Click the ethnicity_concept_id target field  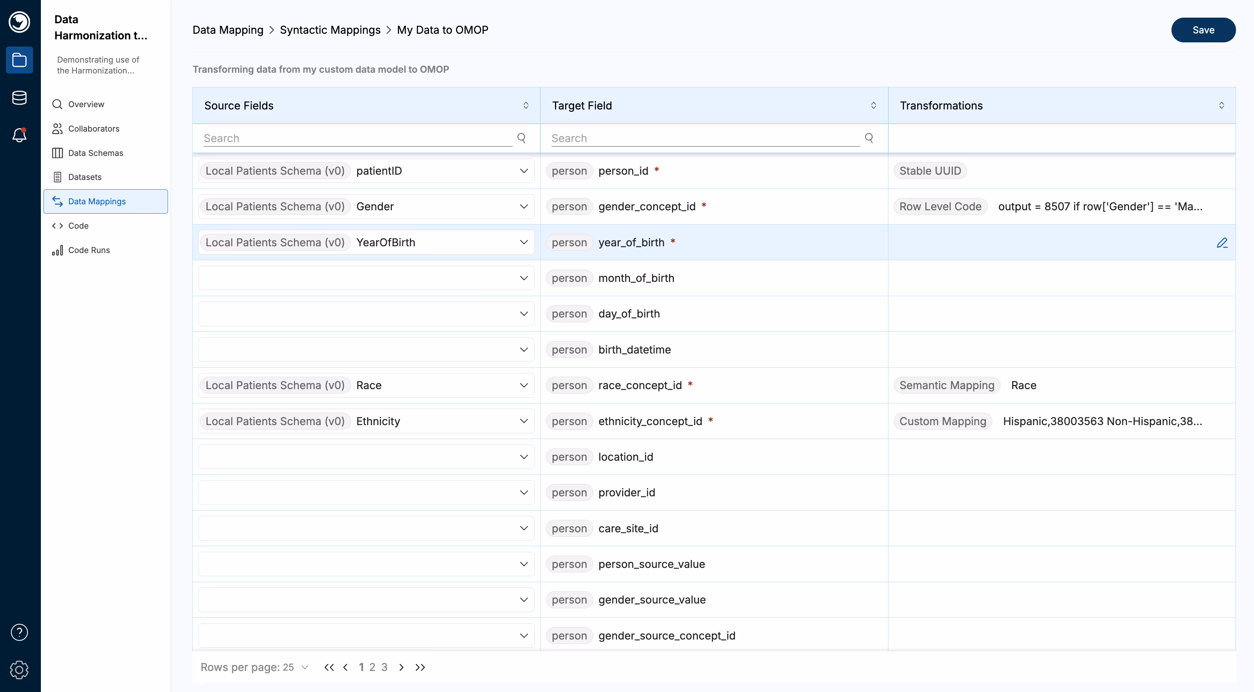650,421
